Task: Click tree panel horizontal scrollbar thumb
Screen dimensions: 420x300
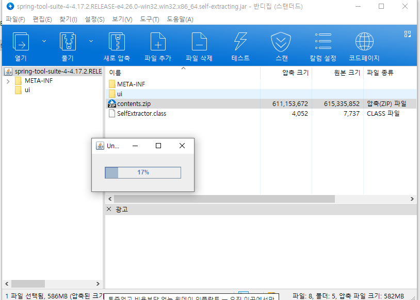Action: [x=28, y=284]
